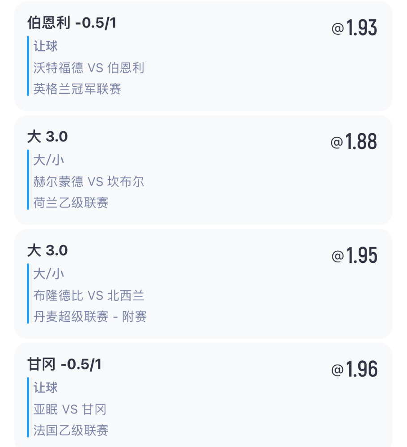Image resolution: width=407 pixels, height=447 pixels.
Task: Open the 荷兰乙级联赛 league label
Action: click(x=71, y=202)
